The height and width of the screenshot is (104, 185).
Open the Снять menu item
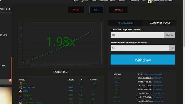(x=94, y=1)
